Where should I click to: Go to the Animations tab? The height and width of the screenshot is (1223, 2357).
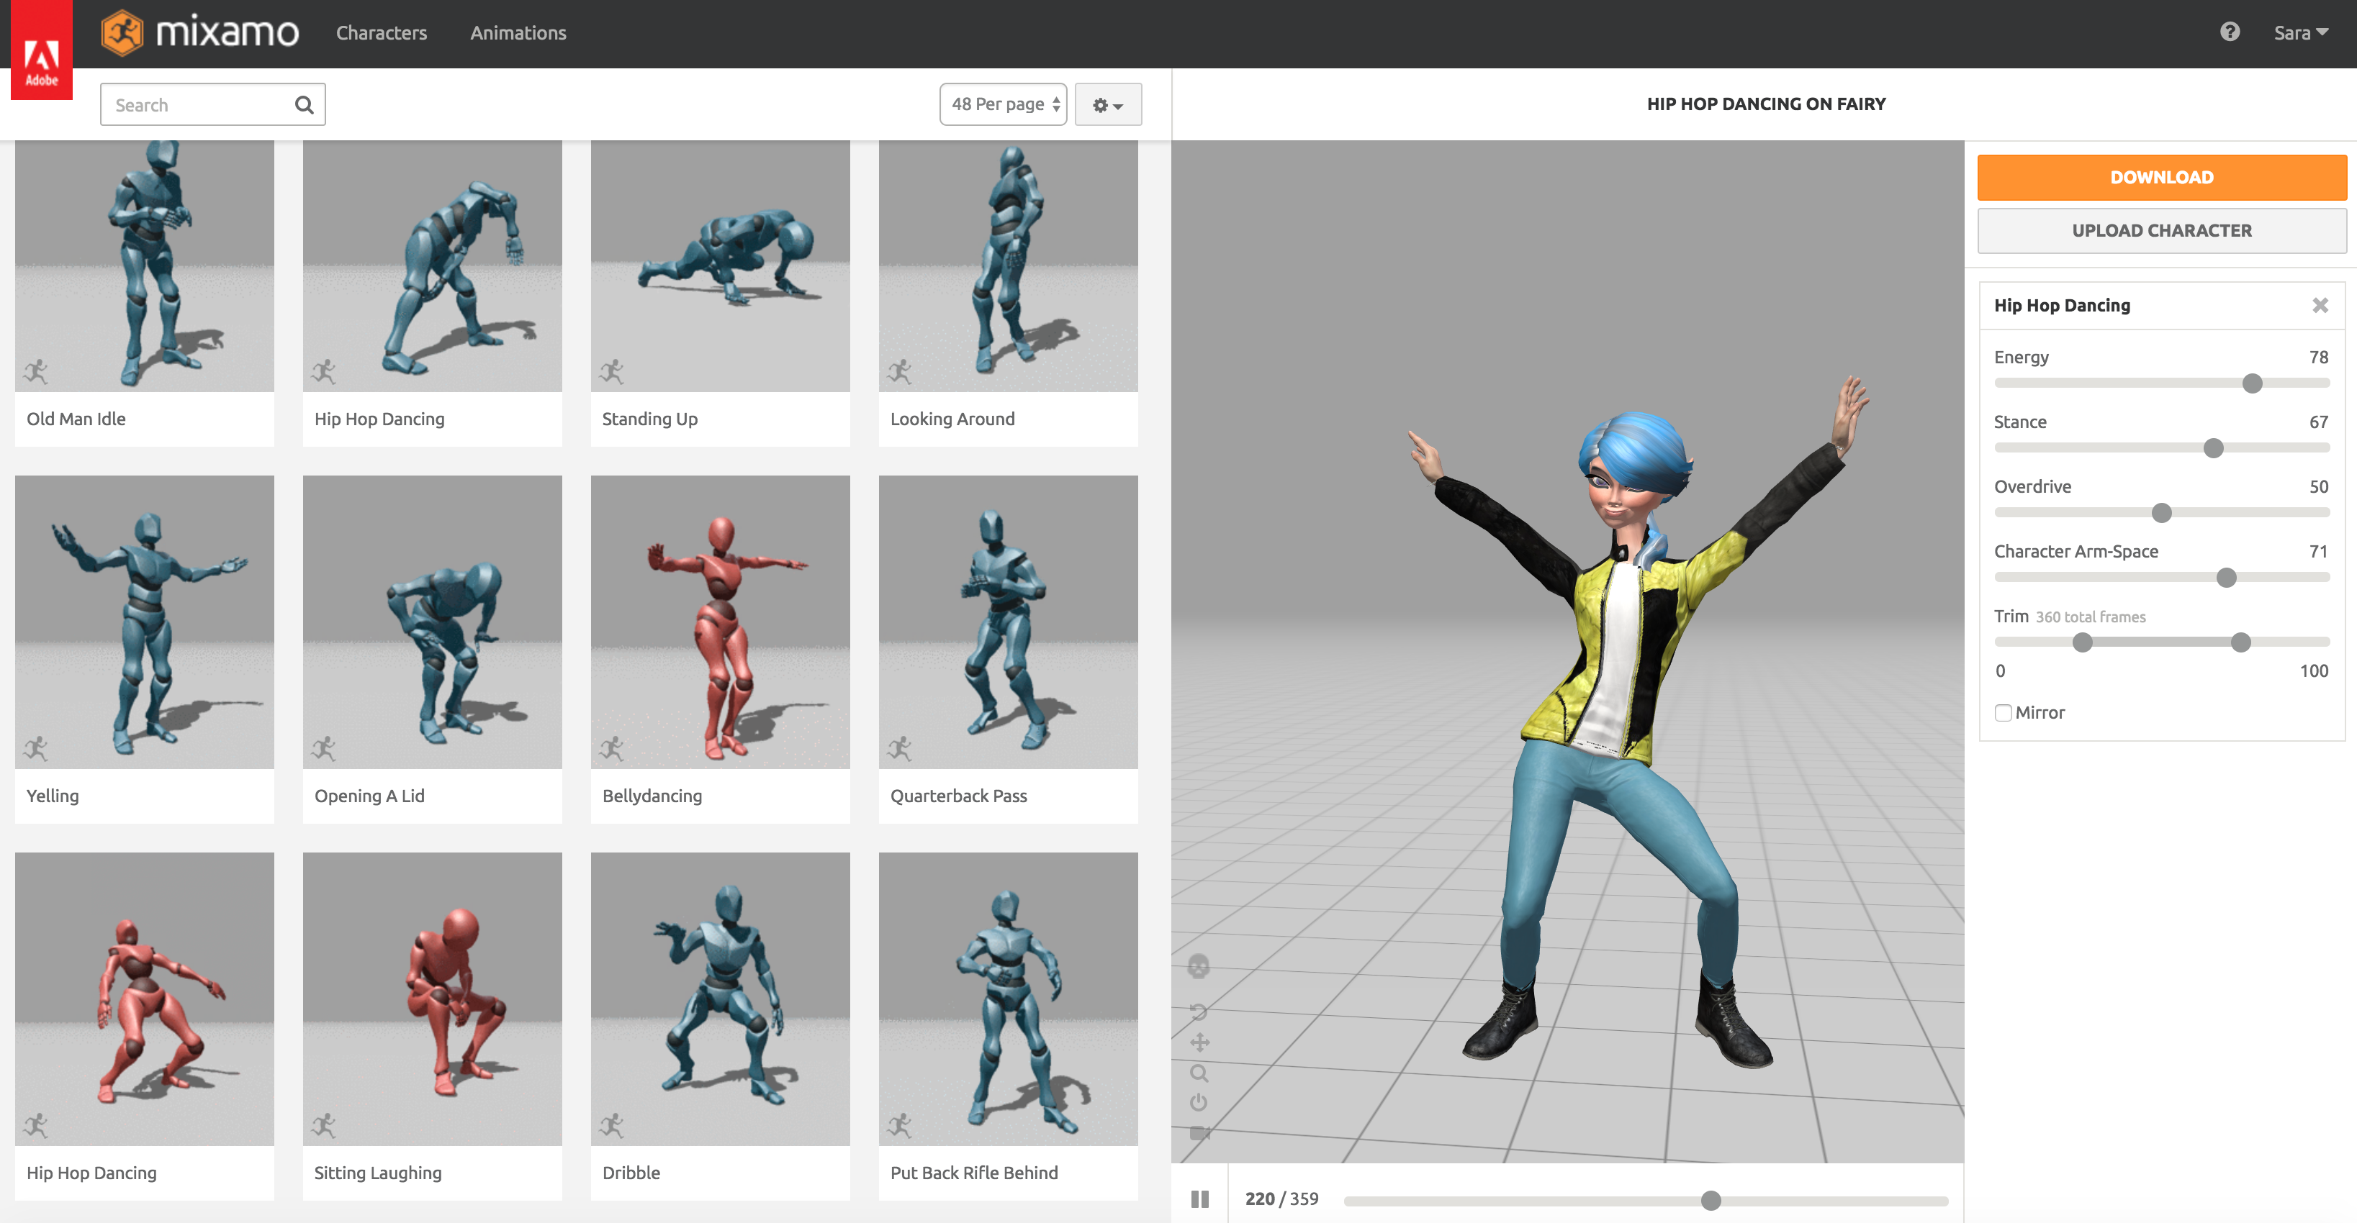518,33
